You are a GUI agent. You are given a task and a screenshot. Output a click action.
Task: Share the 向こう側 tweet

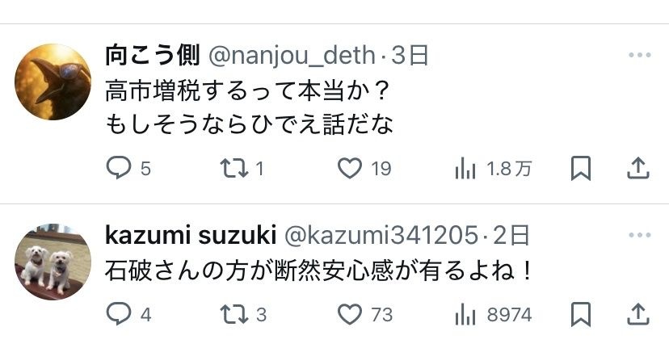click(637, 168)
